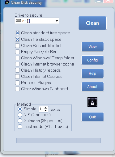This screenshot has width=115, height=157.
Task: Click the title bar lock icon
Action: 7,2
